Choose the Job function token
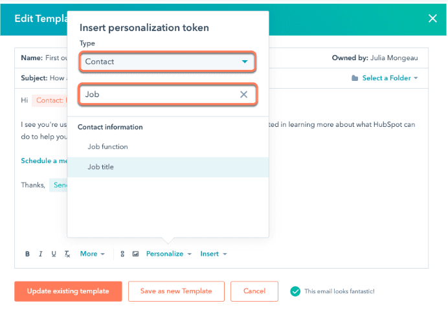Viewport: 448px width, 312px height. [x=108, y=147]
